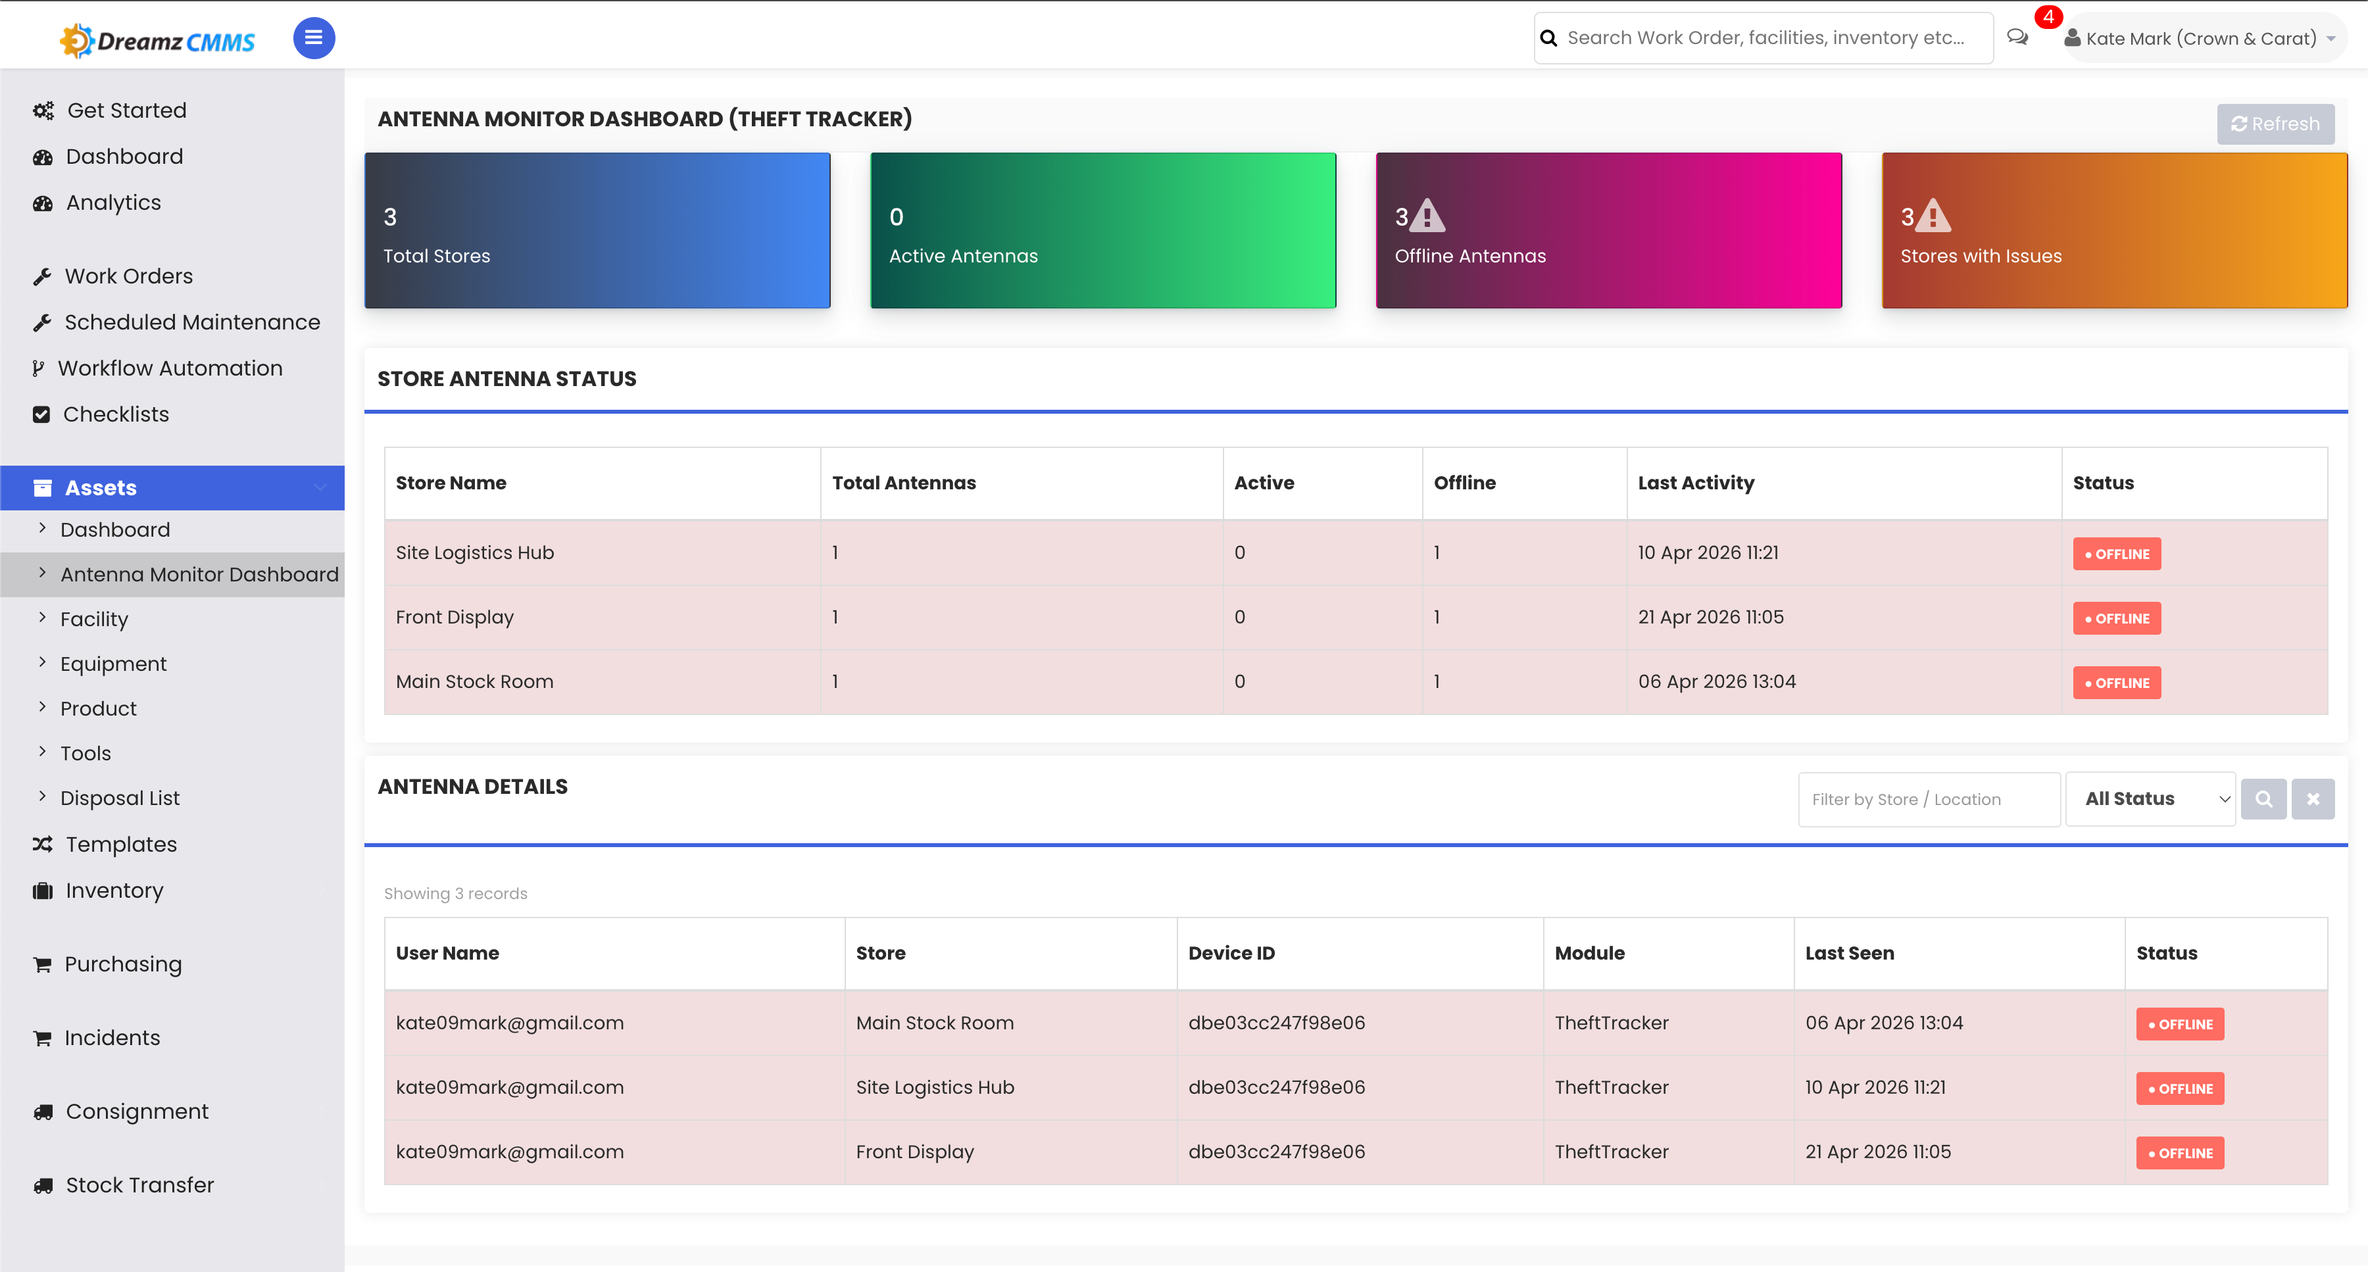The height and width of the screenshot is (1272, 2368).
Task: Open Work Orders in the sidebar
Action: 129,276
